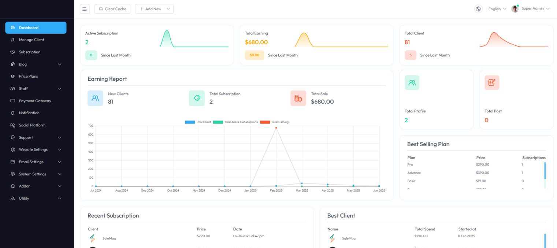Click the Subscription icon in sidebar
Viewport: 557px width, 248px height.
[x=13, y=52]
